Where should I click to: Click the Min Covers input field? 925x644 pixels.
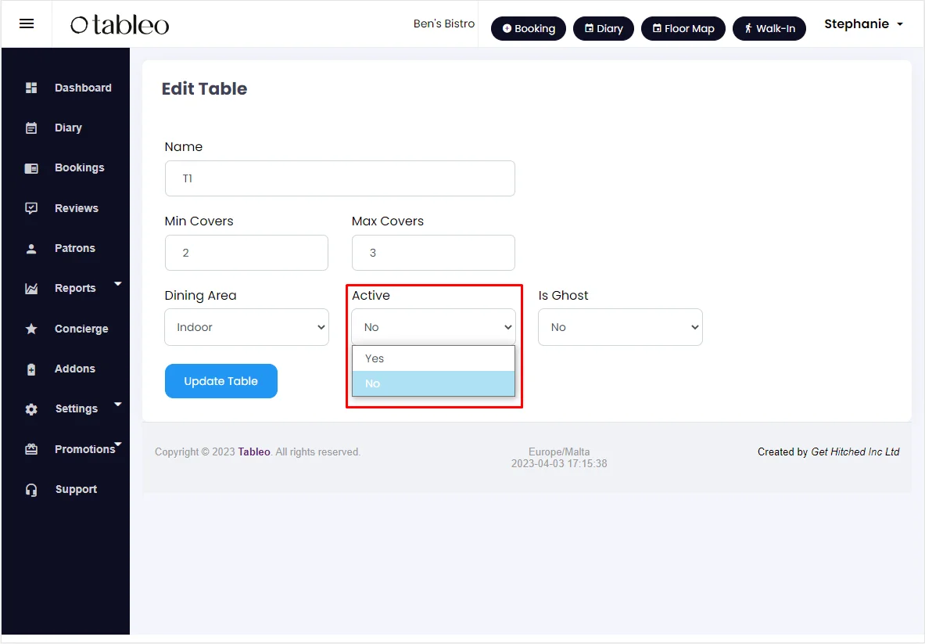[x=246, y=253]
